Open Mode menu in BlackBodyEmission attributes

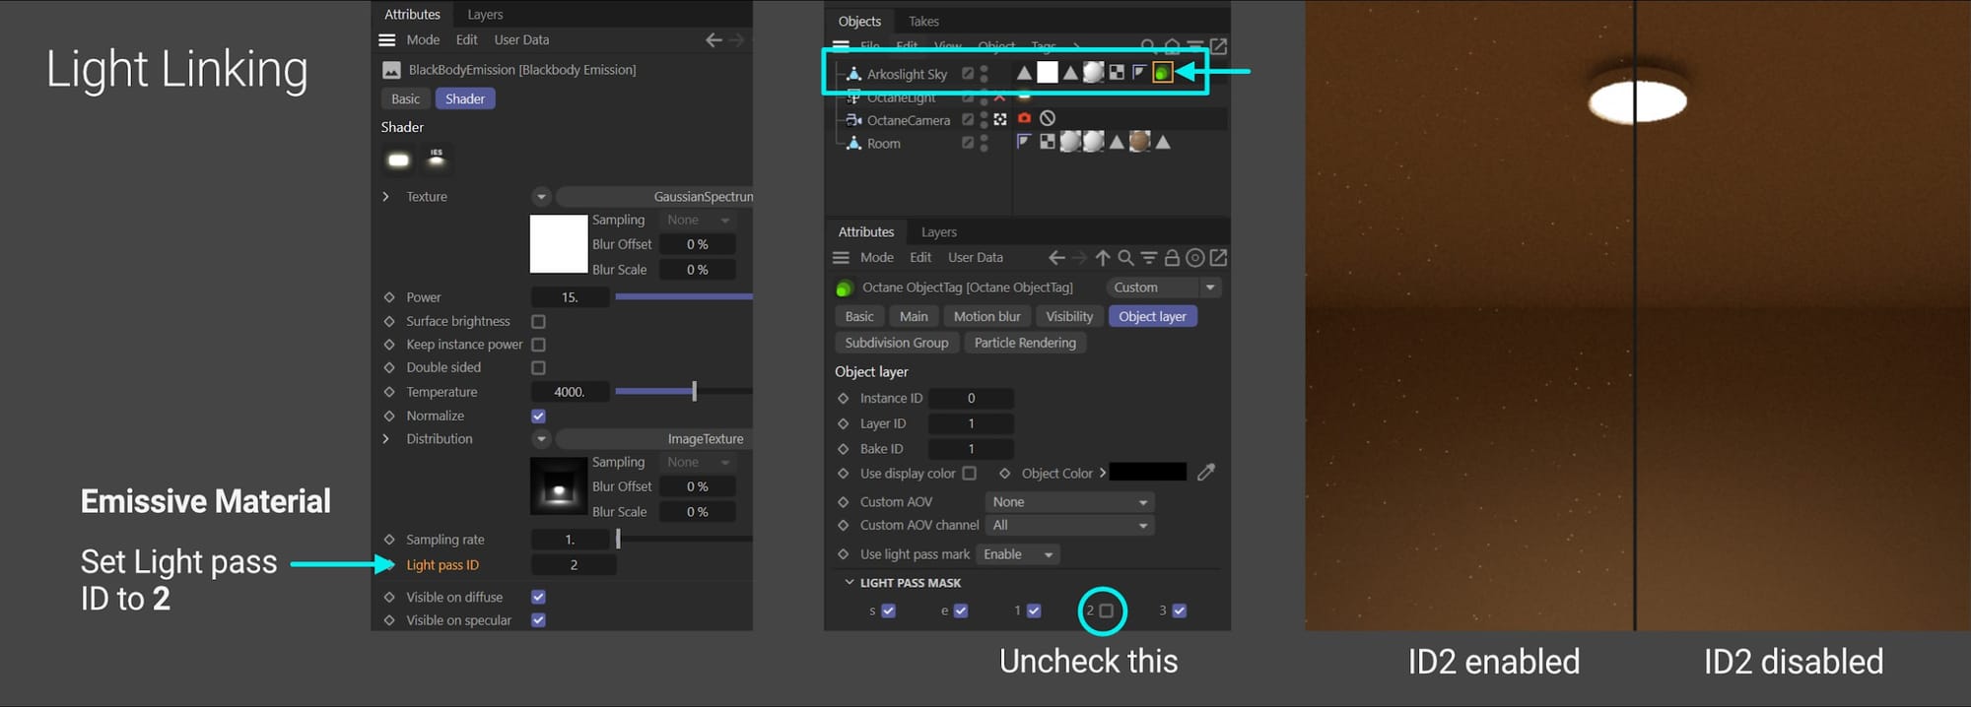point(423,40)
